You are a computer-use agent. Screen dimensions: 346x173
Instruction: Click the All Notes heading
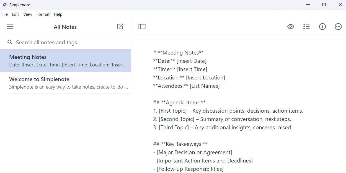click(x=65, y=27)
